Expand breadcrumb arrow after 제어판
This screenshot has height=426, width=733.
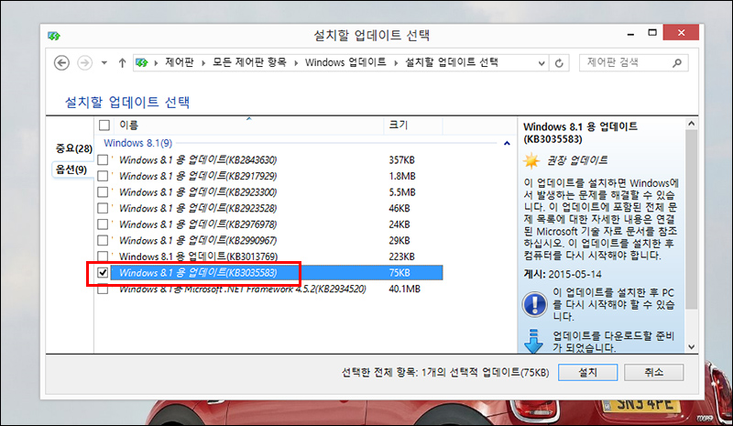coord(203,63)
